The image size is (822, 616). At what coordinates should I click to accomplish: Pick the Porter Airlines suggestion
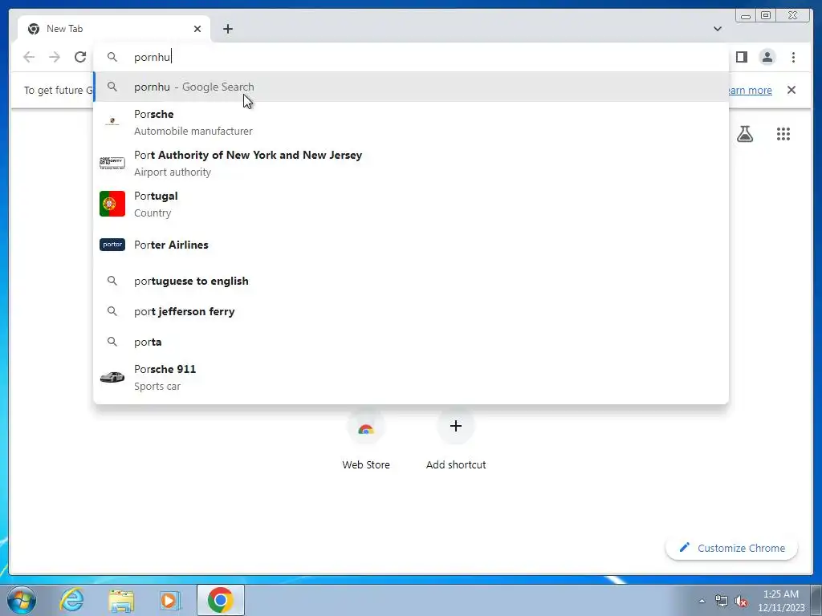pyautogui.click(x=411, y=245)
